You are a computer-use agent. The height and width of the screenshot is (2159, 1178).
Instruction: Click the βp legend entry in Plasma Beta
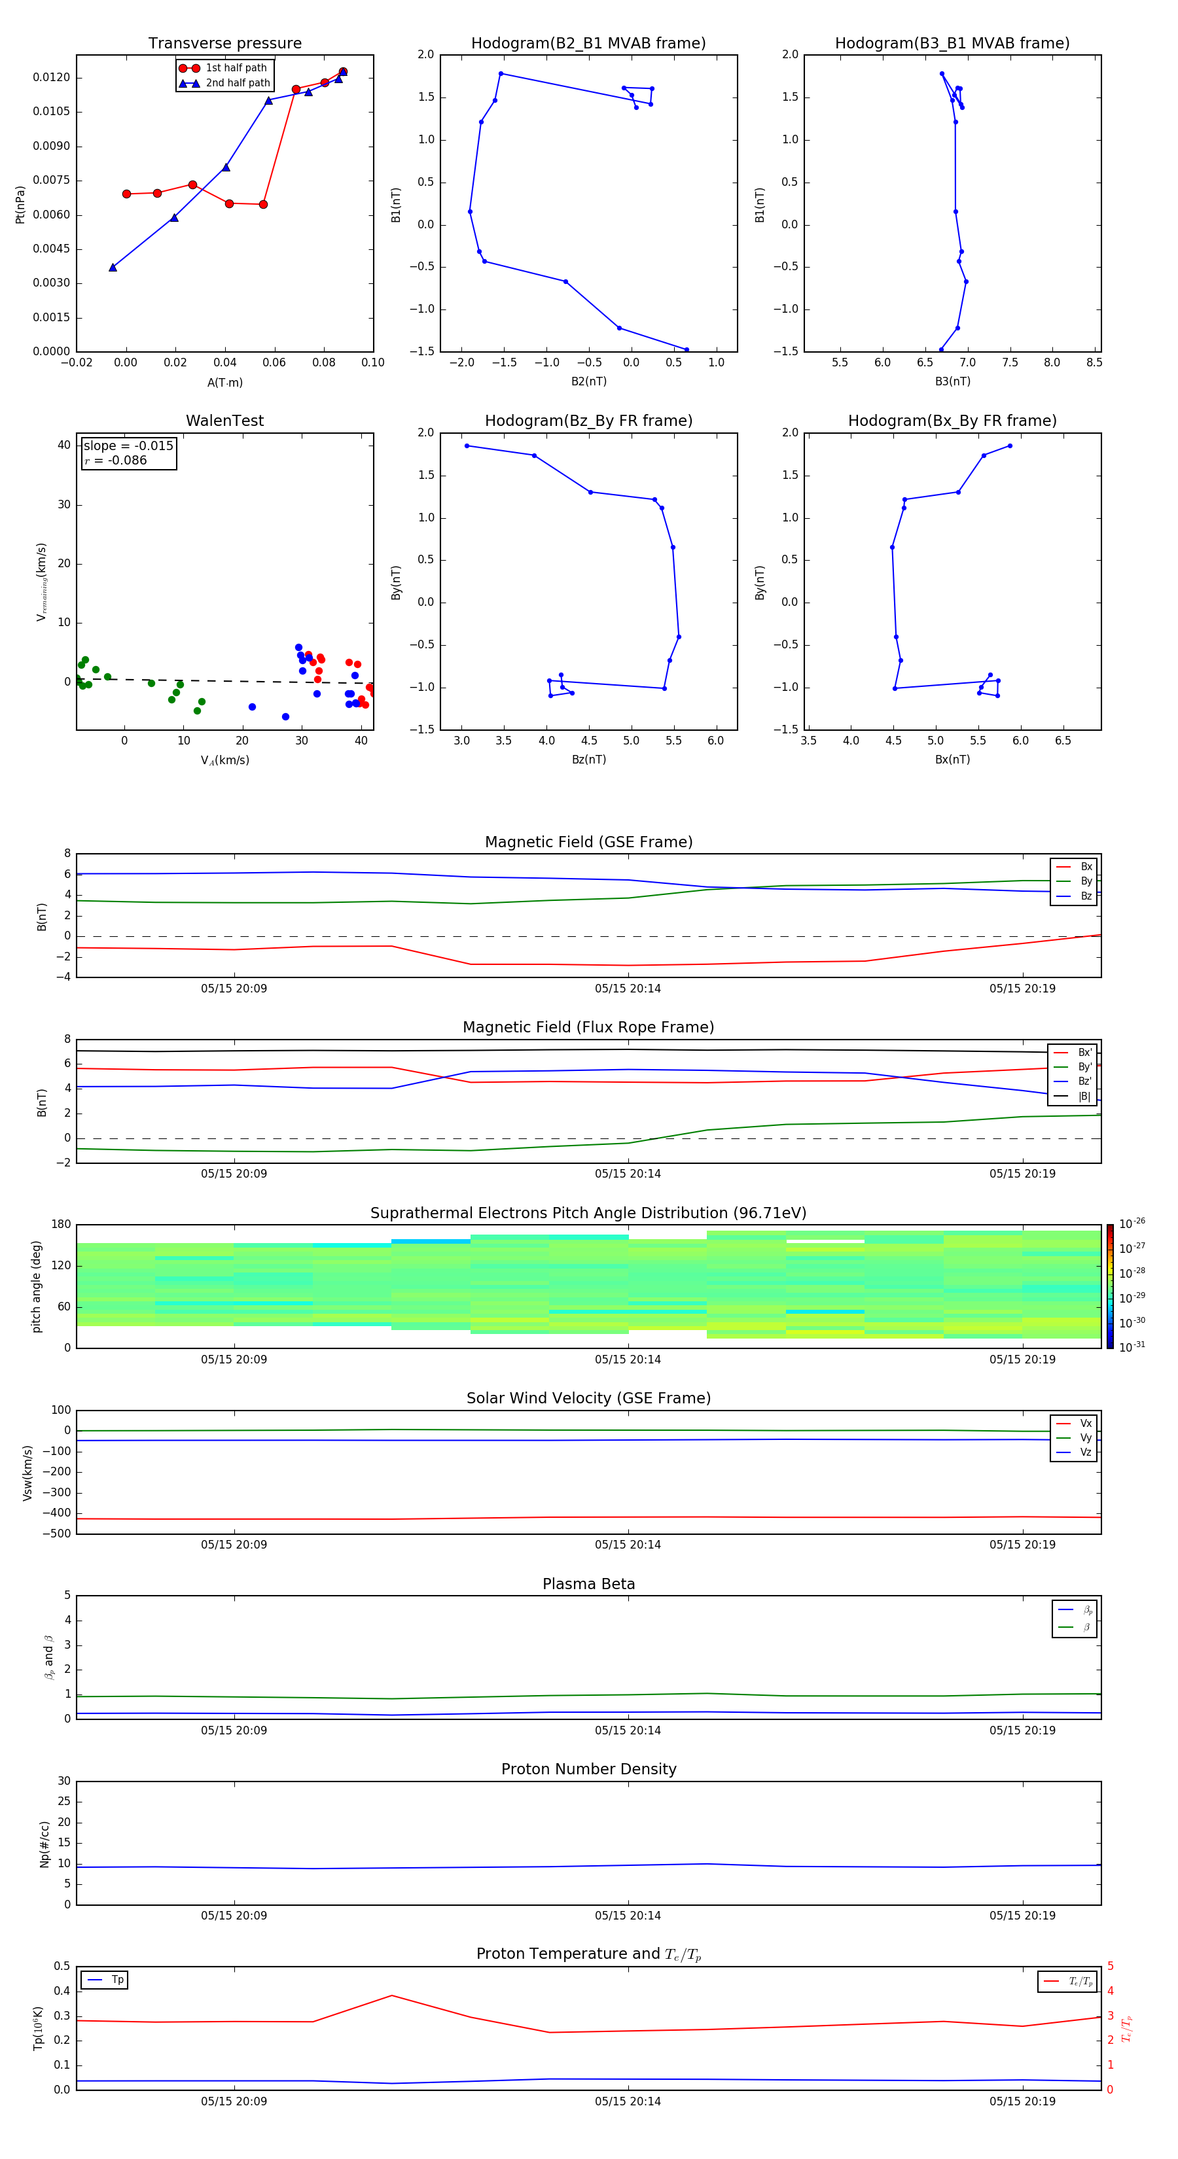pyautogui.click(x=1075, y=1610)
